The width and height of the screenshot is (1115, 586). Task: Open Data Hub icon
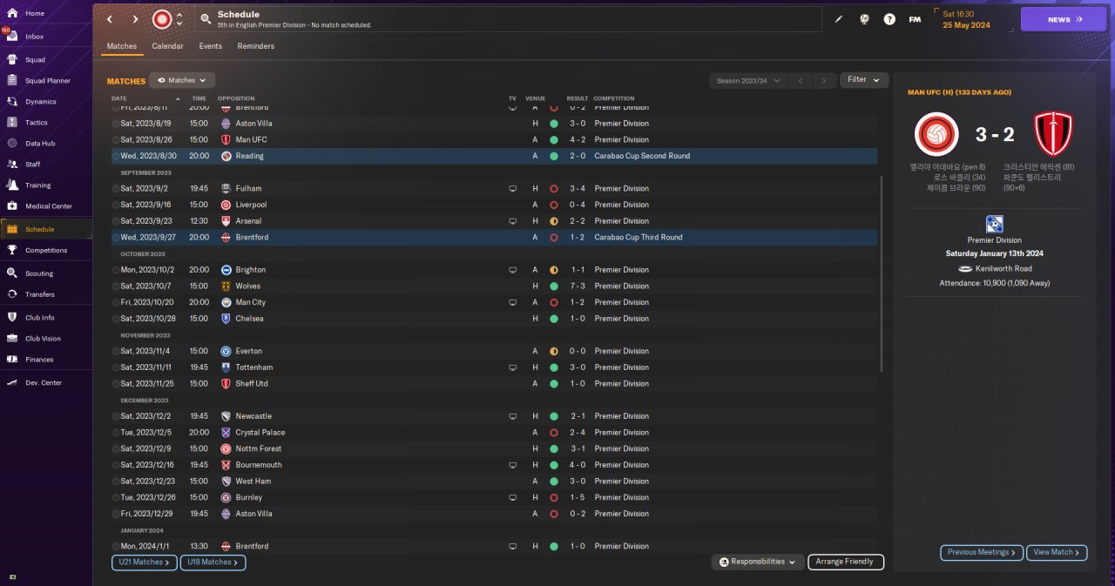12,144
